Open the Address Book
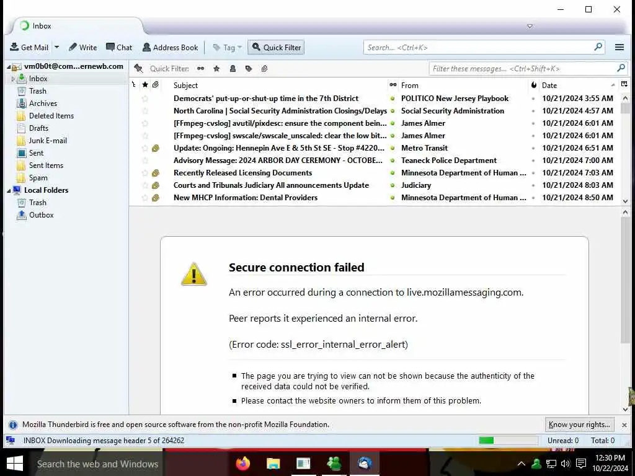635x476 pixels. click(x=171, y=47)
